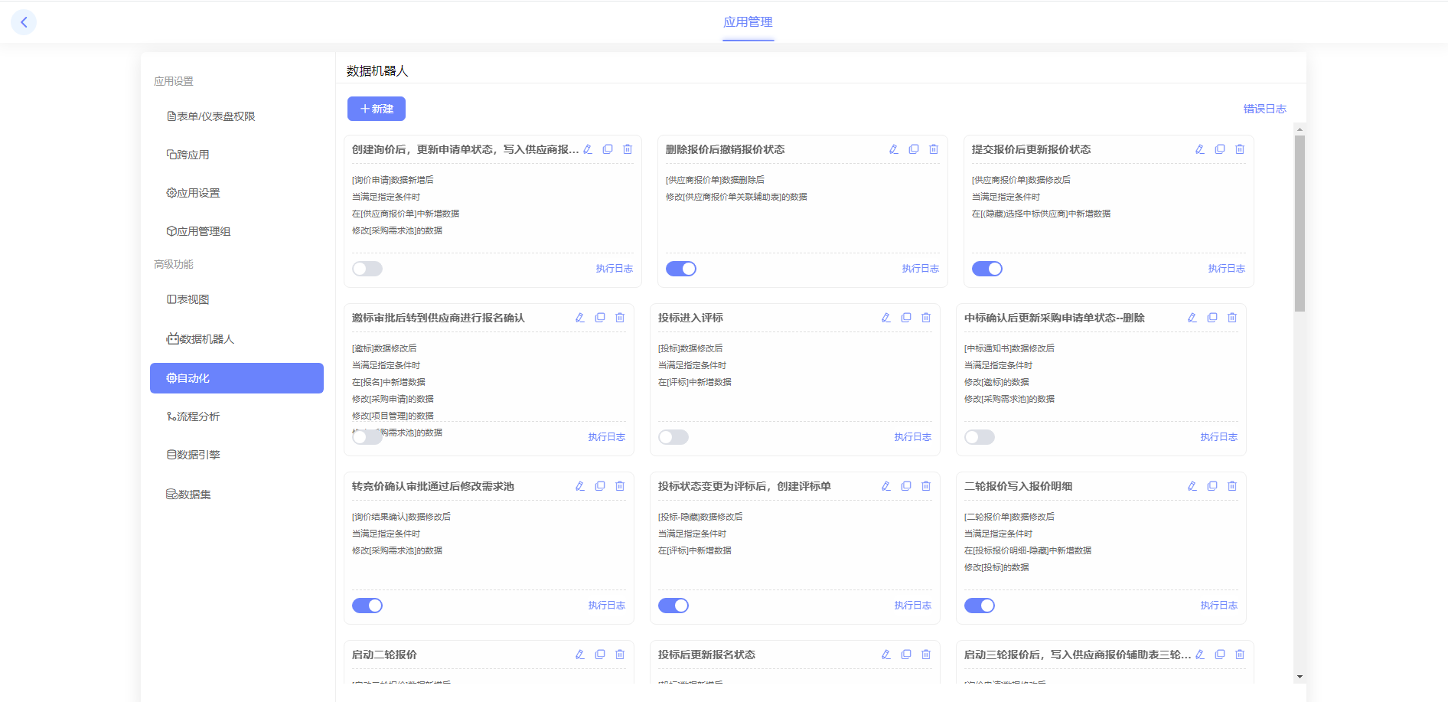Screen dimensions: 1448x702
Task: Click the 新建 button
Action: coord(376,109)
